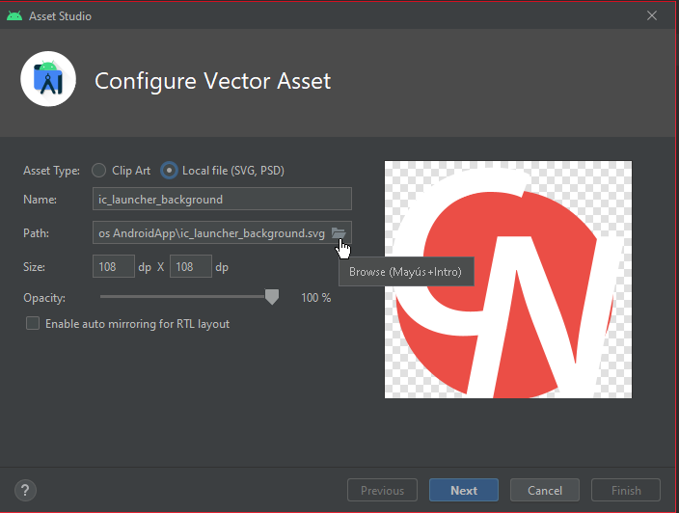Click the height size field showing 108

(x=191, y=266)
